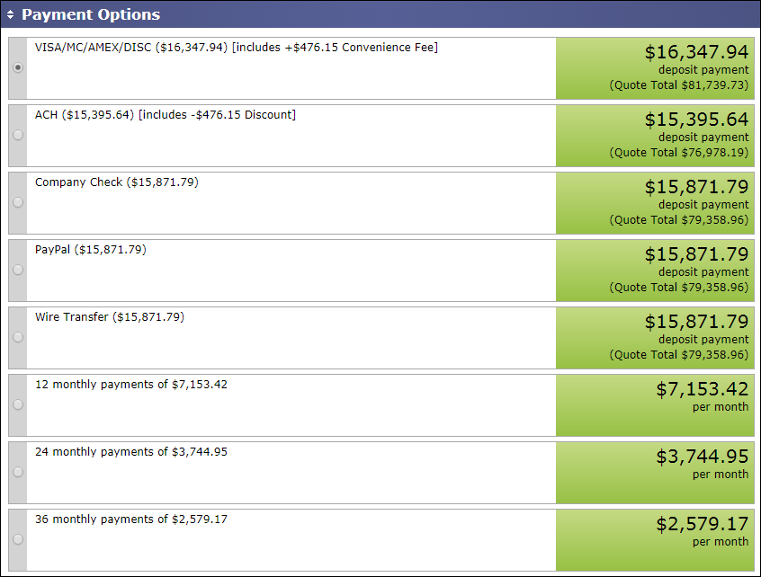Choose the Company Check radio button
The height and width of the screenshot is (577, 761).
[18, 202]
